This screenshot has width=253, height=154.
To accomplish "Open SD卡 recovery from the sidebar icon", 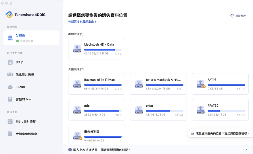I will coord(10,62).
